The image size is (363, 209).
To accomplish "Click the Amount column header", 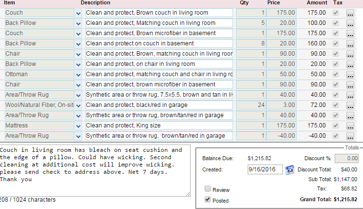I will tap(317, 3).
